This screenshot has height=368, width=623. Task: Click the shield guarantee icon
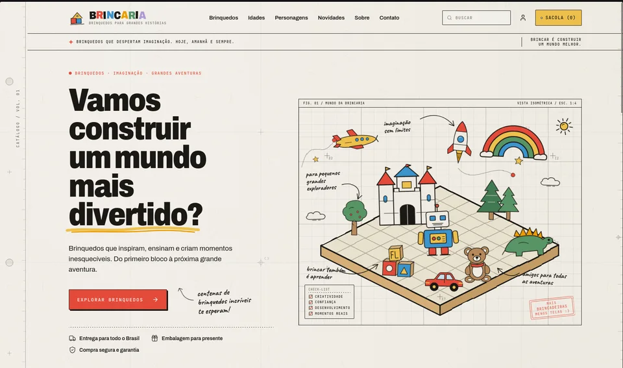click(x=72, y=350)
